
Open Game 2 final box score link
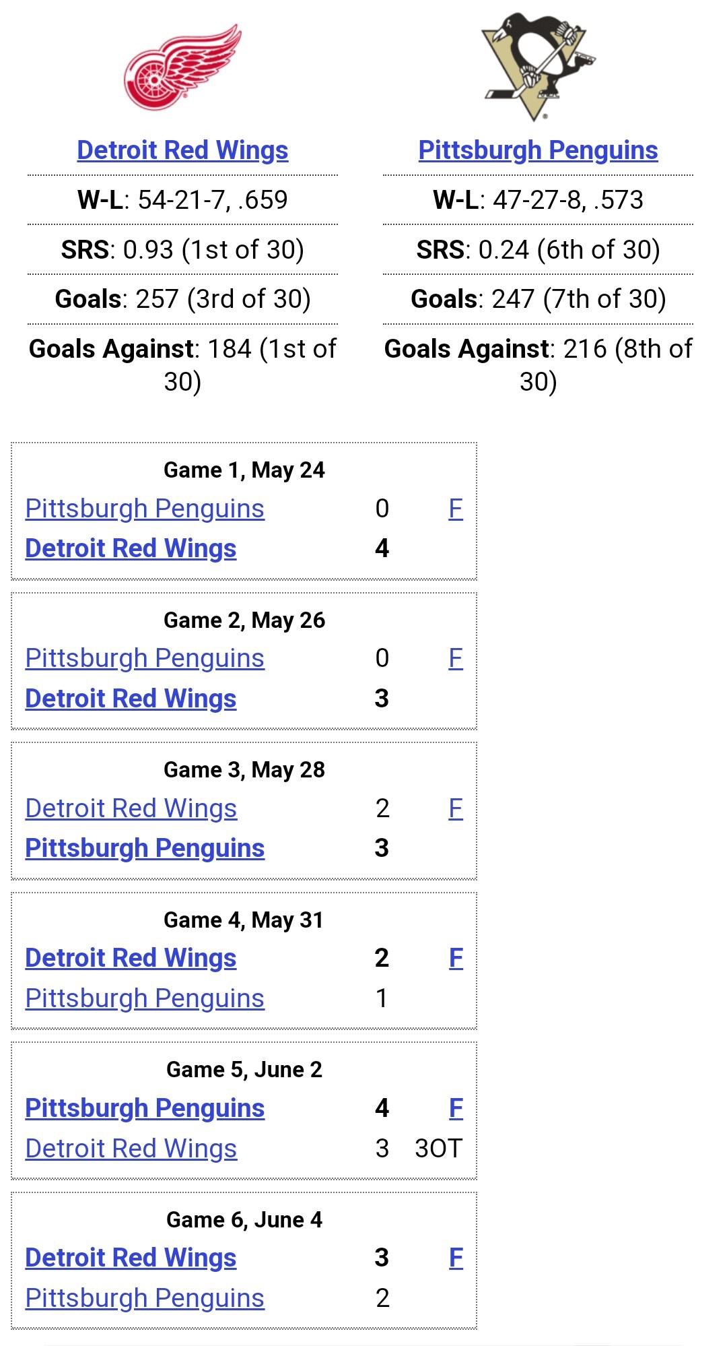tap(456, 658)
